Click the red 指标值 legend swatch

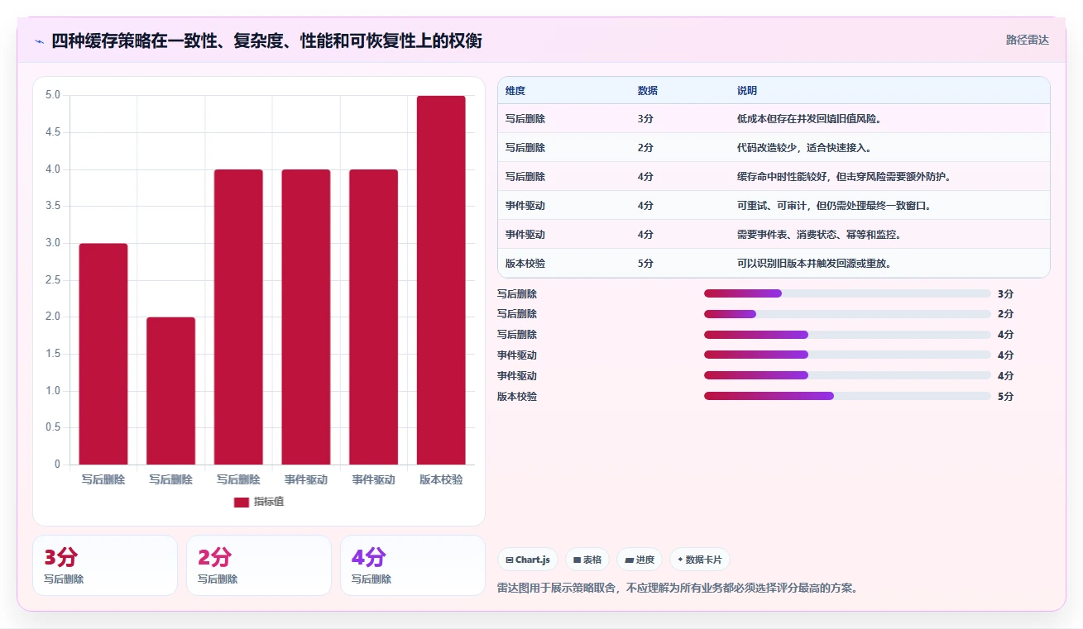[242, 502]
